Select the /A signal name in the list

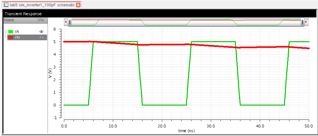click(x=17, y=32)
